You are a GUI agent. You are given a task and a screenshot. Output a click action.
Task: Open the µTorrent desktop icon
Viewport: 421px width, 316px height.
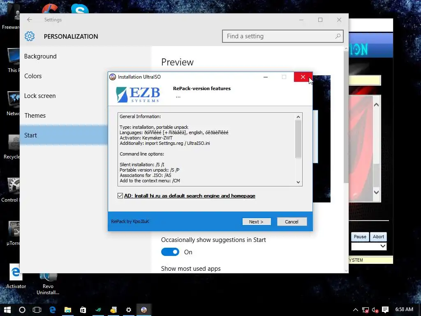click(x=13, y=233)
